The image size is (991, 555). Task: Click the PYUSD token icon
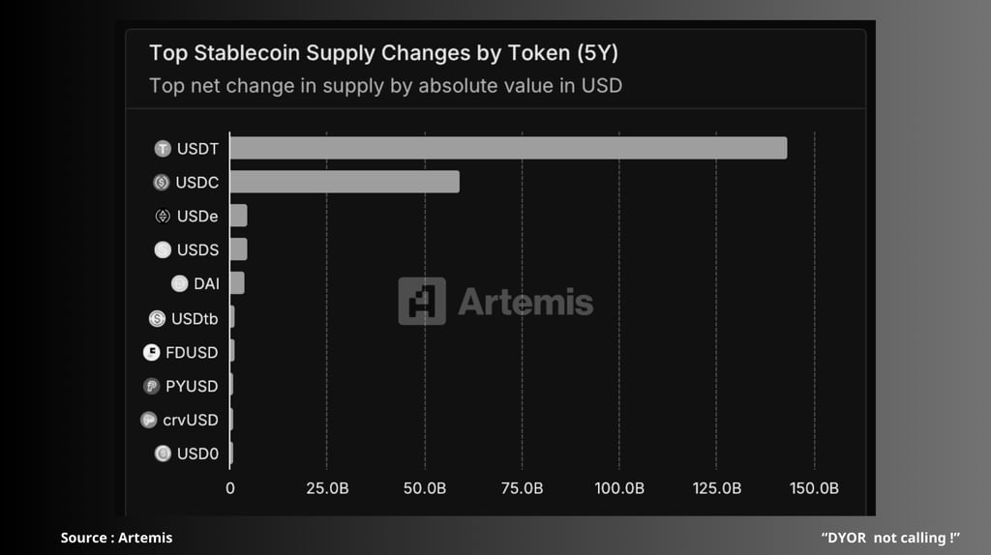point(151,386)
